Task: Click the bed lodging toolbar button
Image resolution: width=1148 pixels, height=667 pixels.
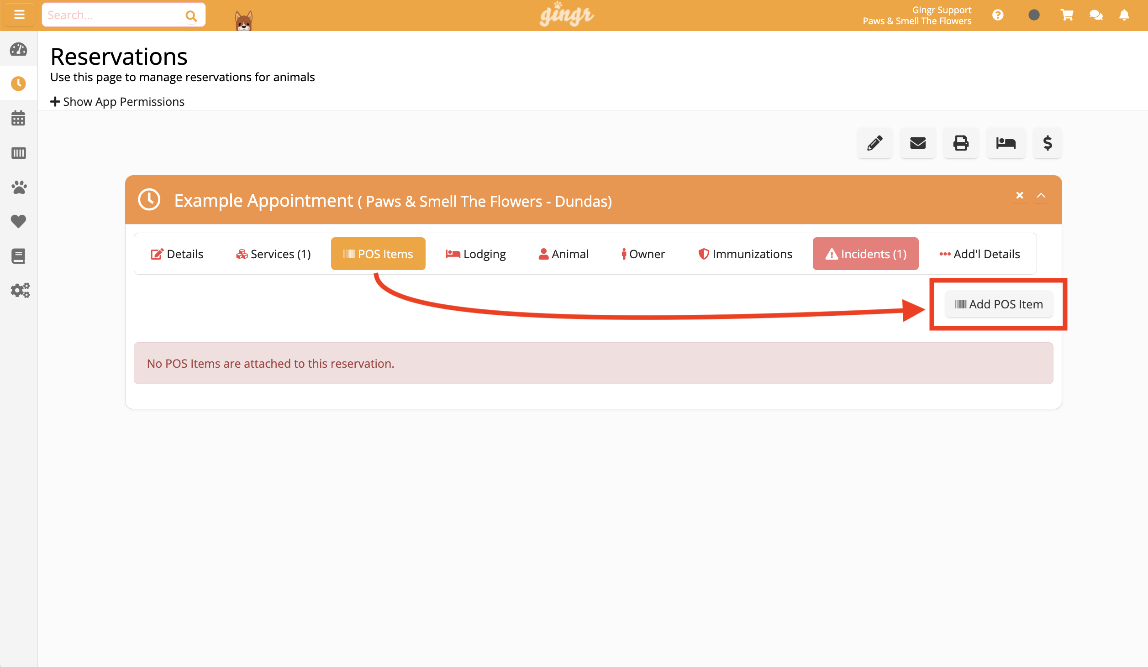Action: pos(1006,143)
